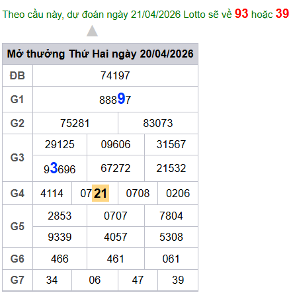The image size is (291, 295).
Task: Click the G2 row label
Action: (x=17, y=123)
